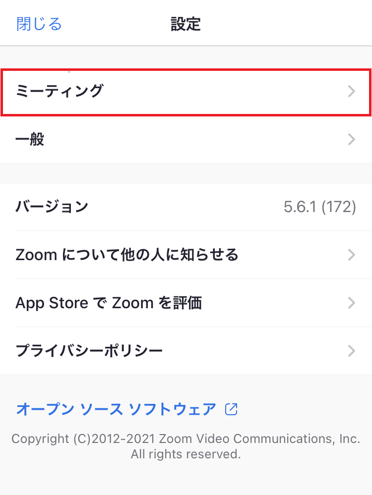Click the version number 5.6.1 (172)
The width and height of the screenshot is (372, 495).
(319, 207)
